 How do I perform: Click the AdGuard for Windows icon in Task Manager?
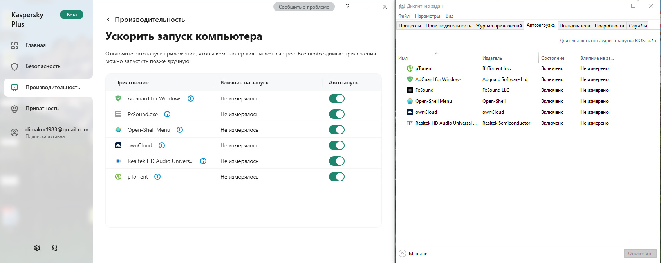(x=410, y=79)
